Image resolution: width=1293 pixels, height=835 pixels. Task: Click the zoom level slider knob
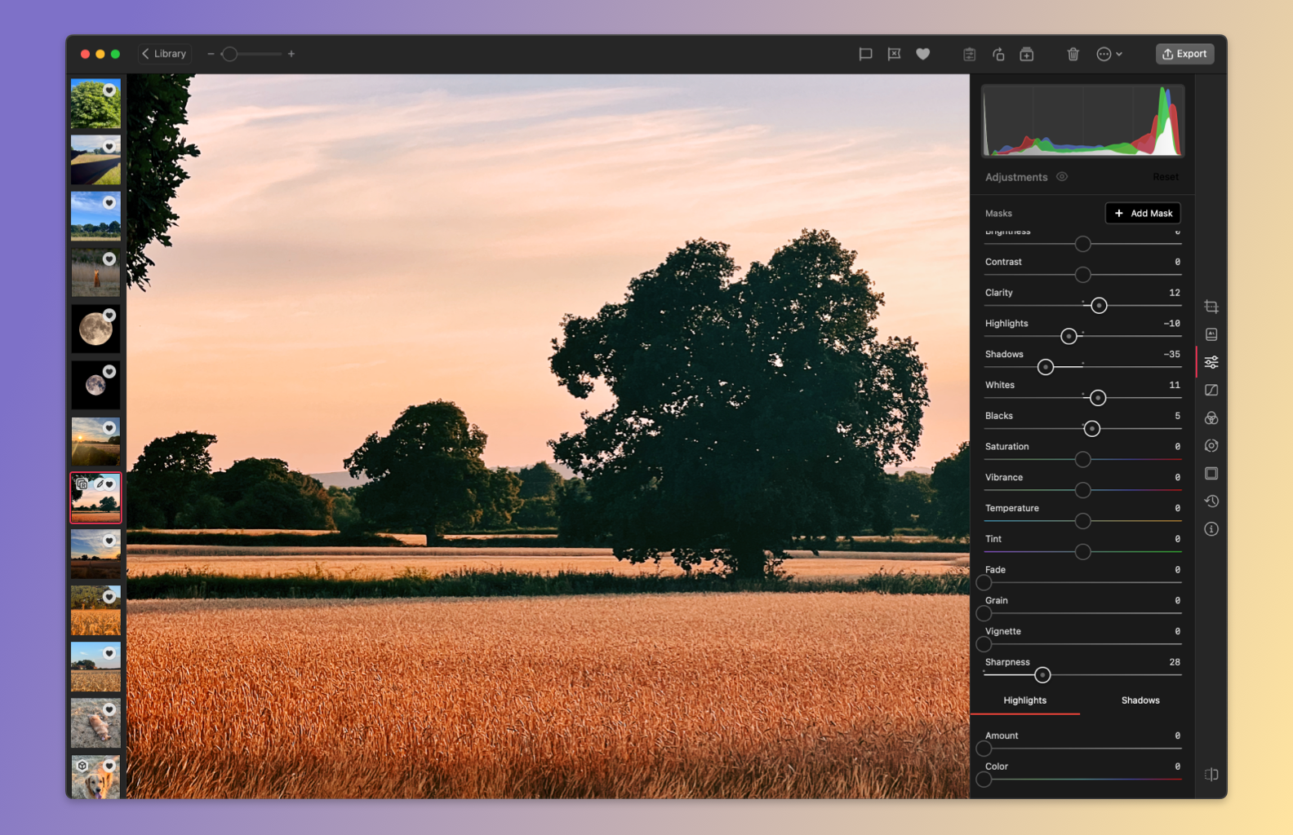[x=230, y=54]
